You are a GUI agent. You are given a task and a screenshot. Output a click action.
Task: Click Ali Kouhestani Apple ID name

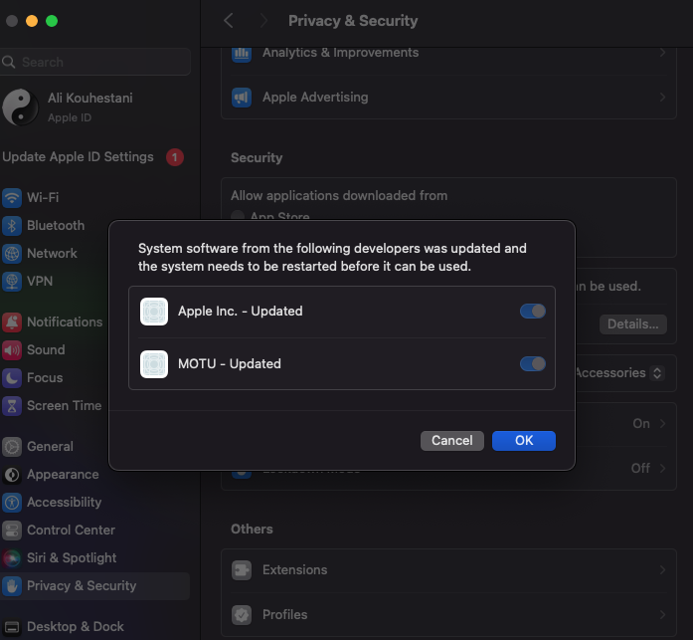(90, 99)
